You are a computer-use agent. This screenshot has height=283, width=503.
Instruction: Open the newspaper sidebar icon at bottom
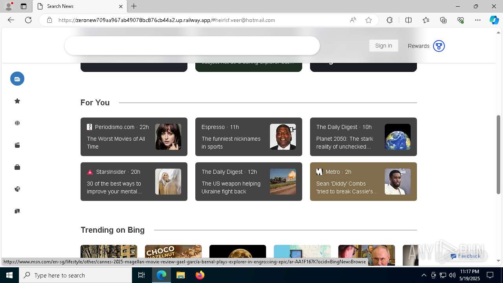(17, 211)
